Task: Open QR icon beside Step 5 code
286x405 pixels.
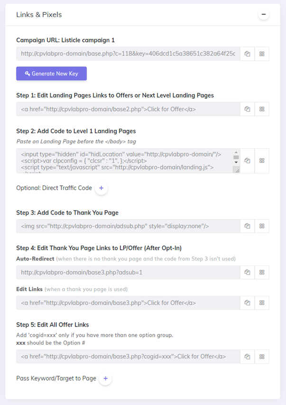Action: click(262, 357)
